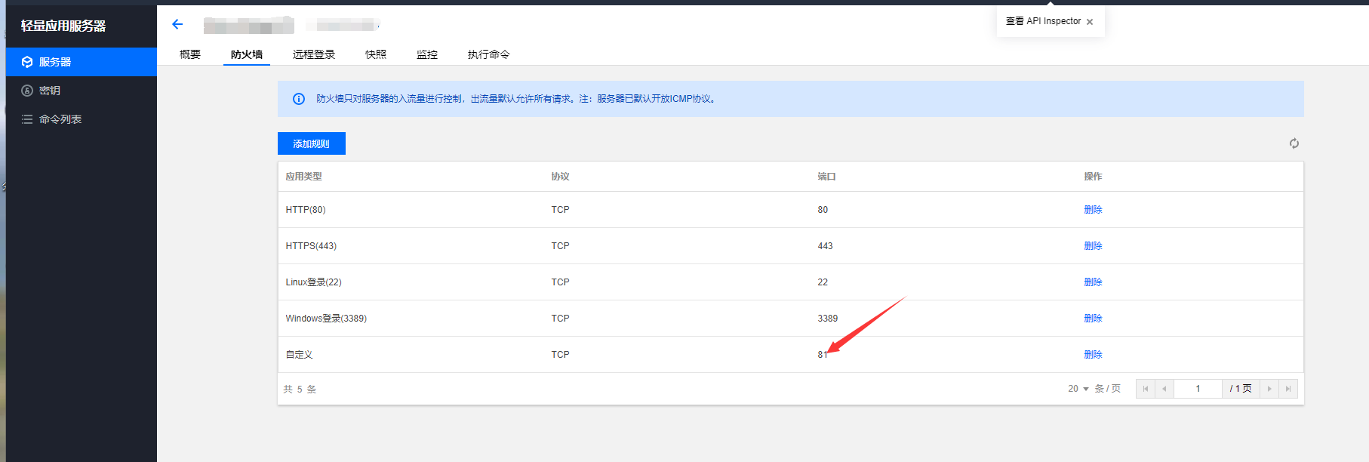Click the info icon in the blue notice

(299, 99)
